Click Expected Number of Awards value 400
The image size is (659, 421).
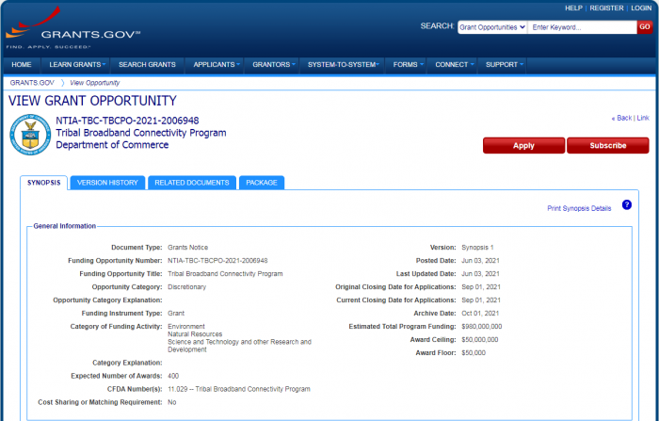pyautogui.click(x=173, y=376)
